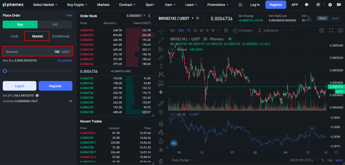Viewport: 345px width, 165px height.
Task: Click the info icon beside BRISE(1K) estimate
Action: coord(37,95)
